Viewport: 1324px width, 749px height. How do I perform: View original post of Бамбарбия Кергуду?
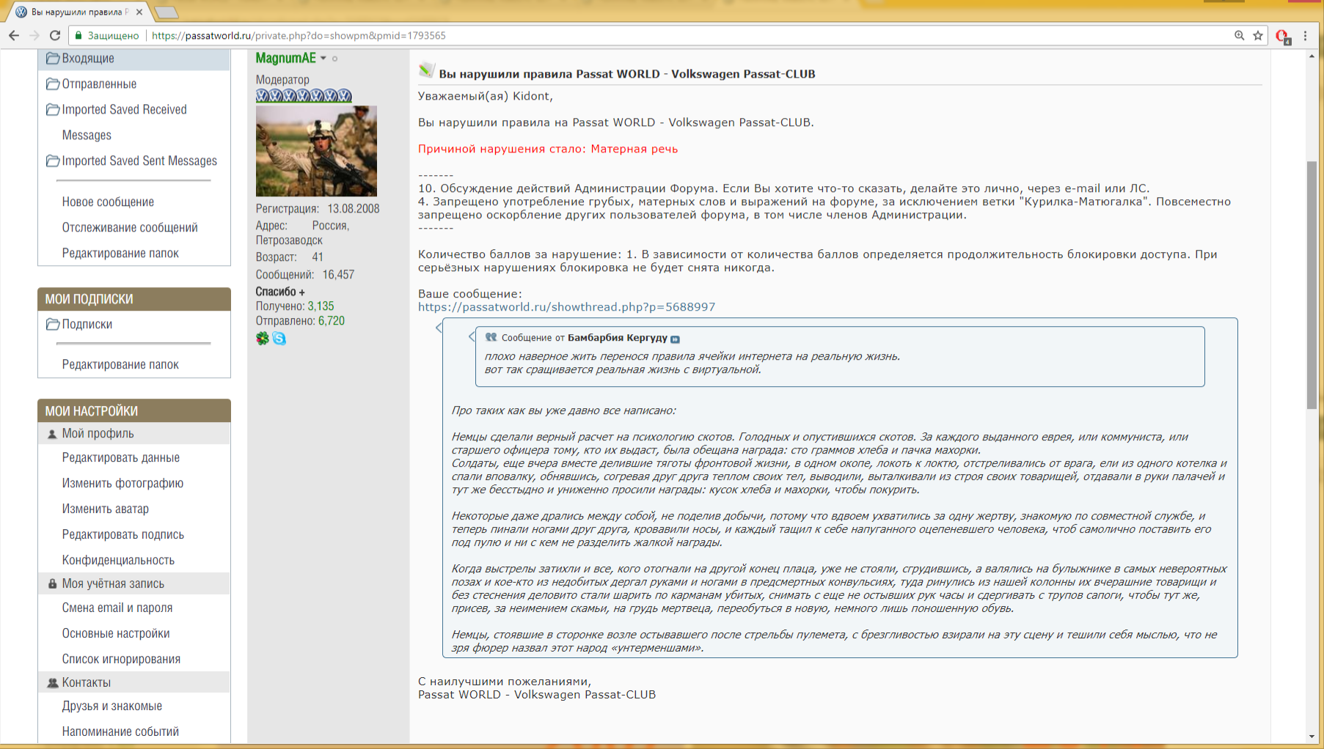tap(676, 339)
